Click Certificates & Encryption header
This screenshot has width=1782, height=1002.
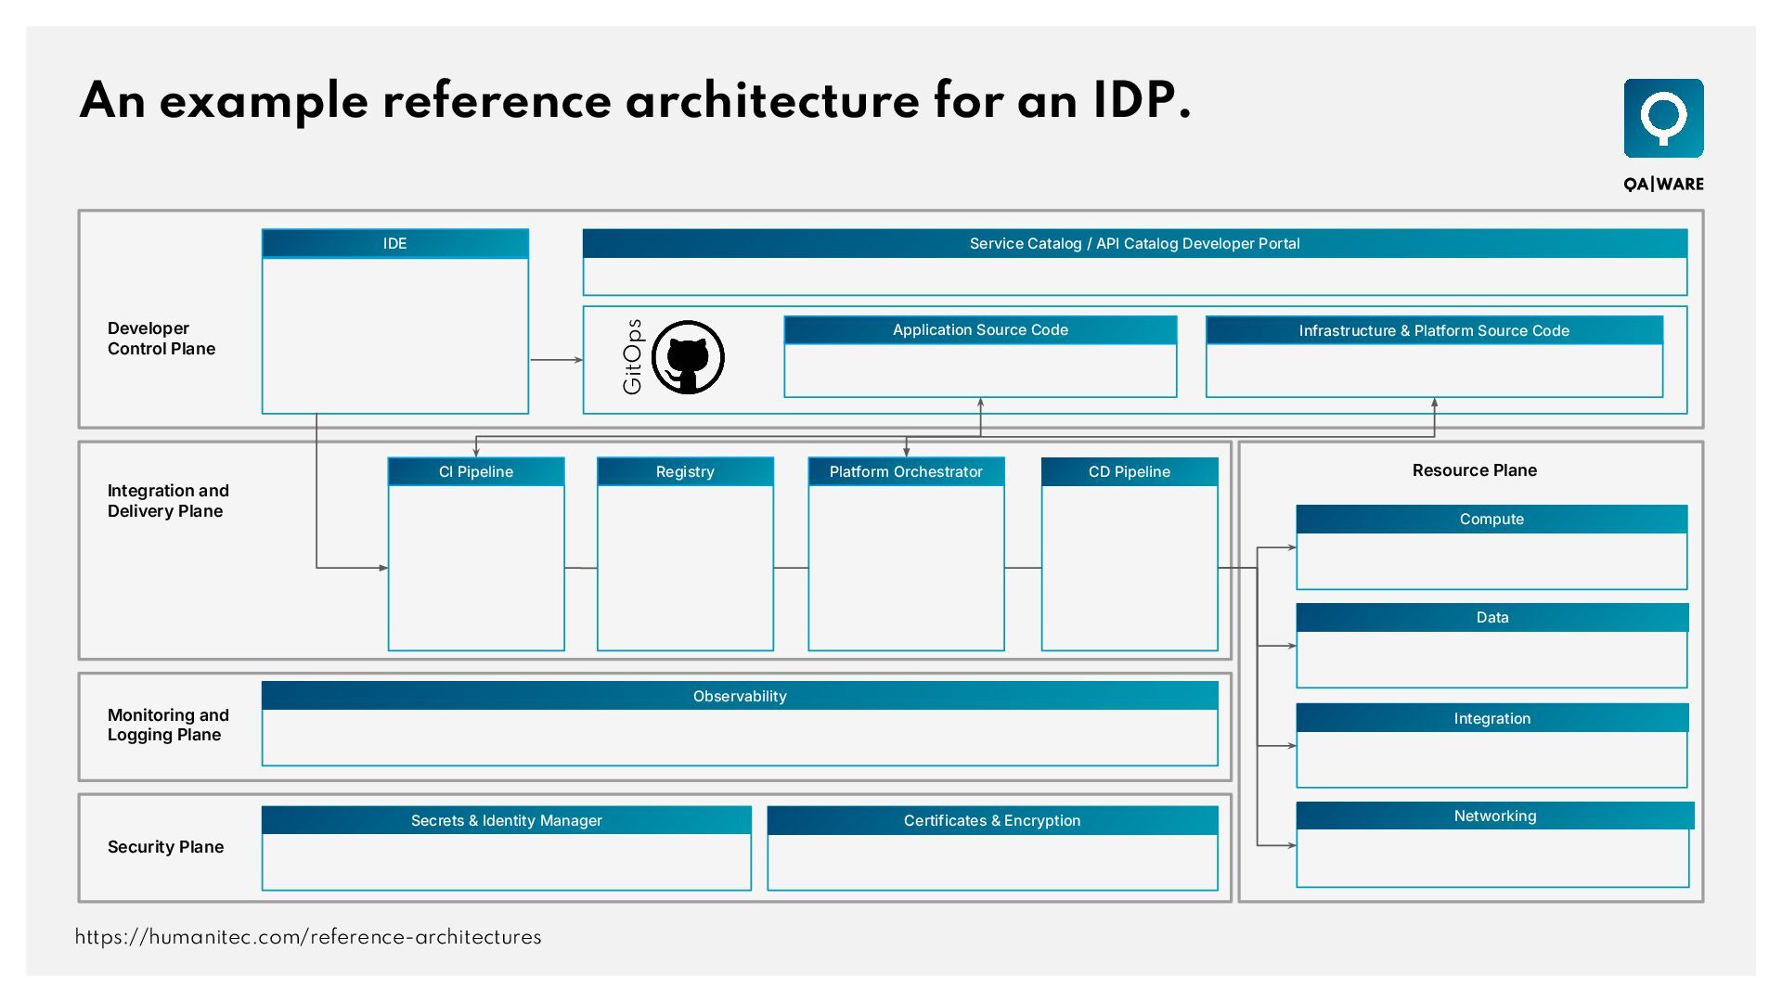pos(991,821)
